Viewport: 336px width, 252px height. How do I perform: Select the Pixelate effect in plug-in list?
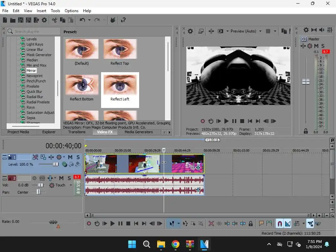pyautogui.click(x=33, y=86)
